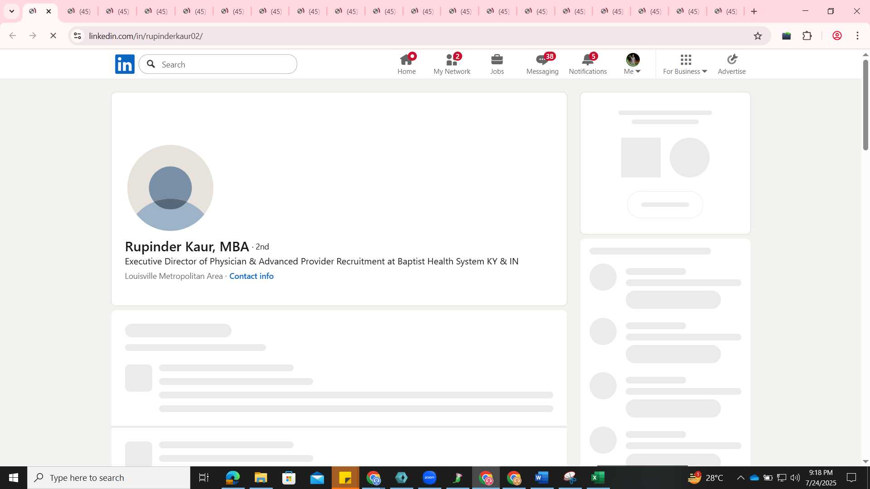The height and width of the screenshot is (489, 870).
Task: Open Messaging with 38 unread
Action: coord(542,64)
